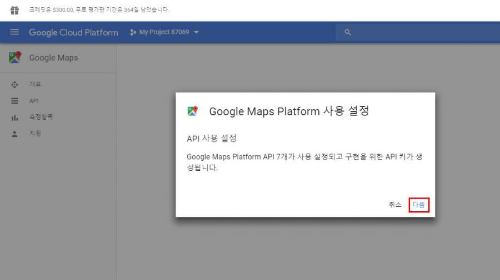Click the Support (지원) person icon
The width and height of the screenshot is (500, 280).
[15, 134]
